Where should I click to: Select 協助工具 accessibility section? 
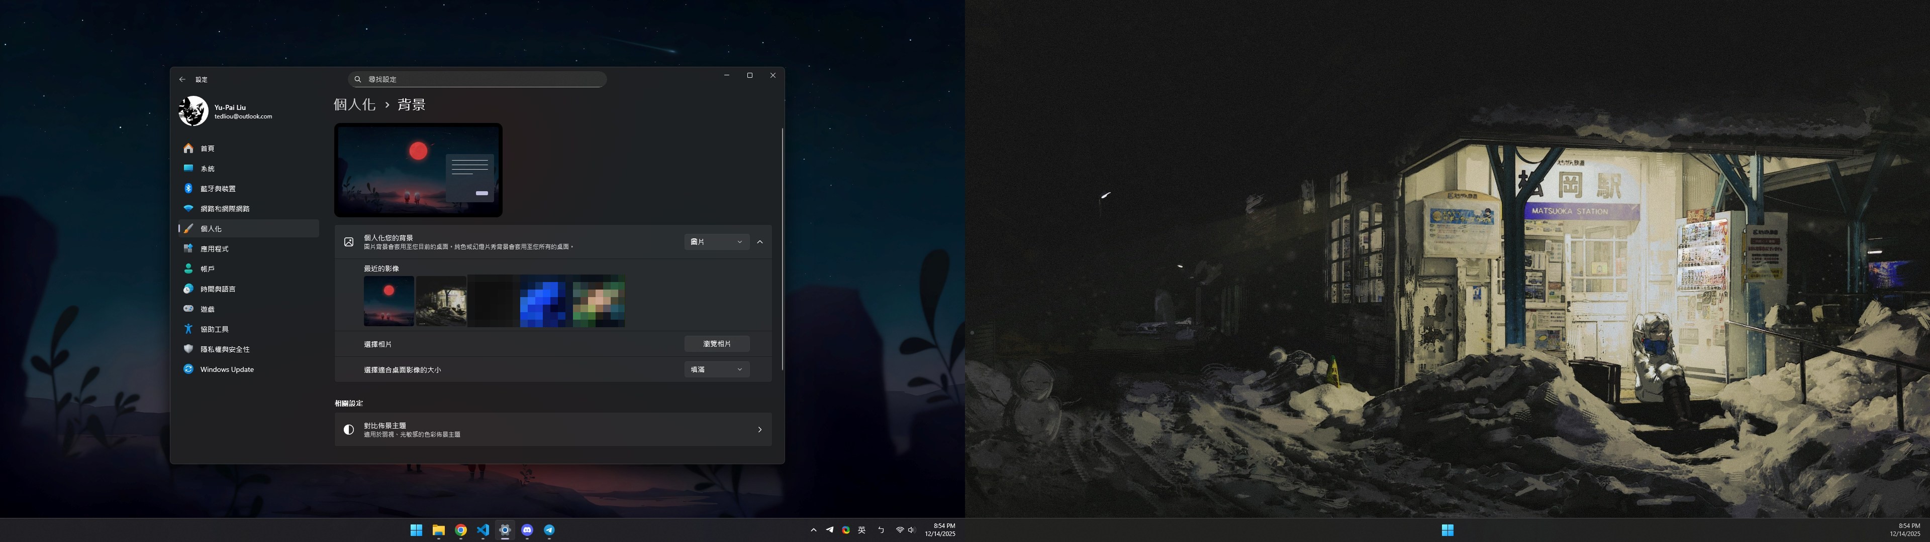pyautogui.click(x=214, y=329)
